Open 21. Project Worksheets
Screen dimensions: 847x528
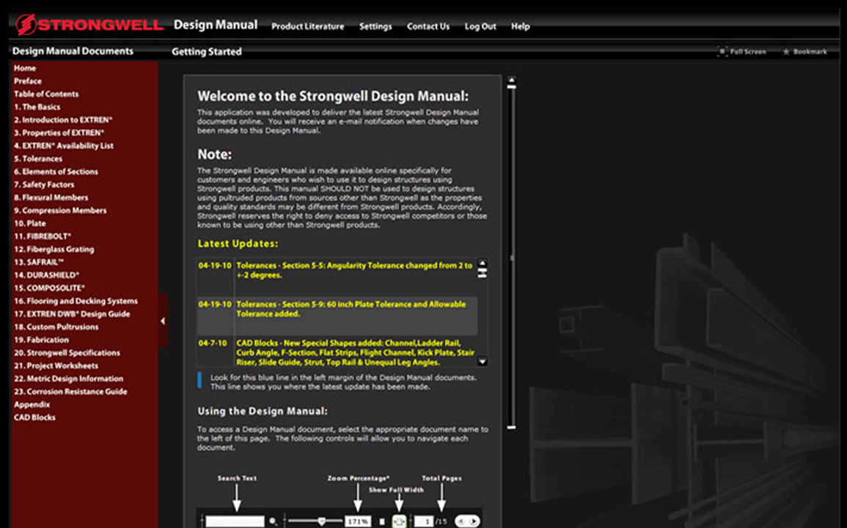point(56,365)
